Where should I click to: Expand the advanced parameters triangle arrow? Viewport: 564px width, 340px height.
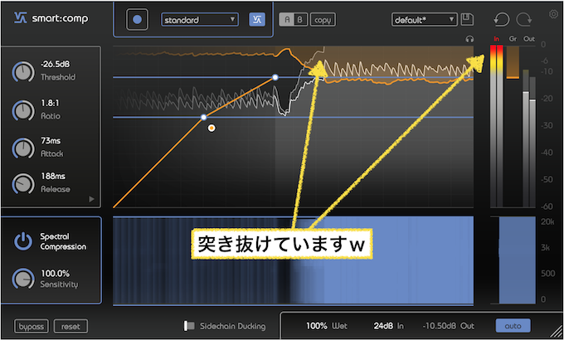91,199
